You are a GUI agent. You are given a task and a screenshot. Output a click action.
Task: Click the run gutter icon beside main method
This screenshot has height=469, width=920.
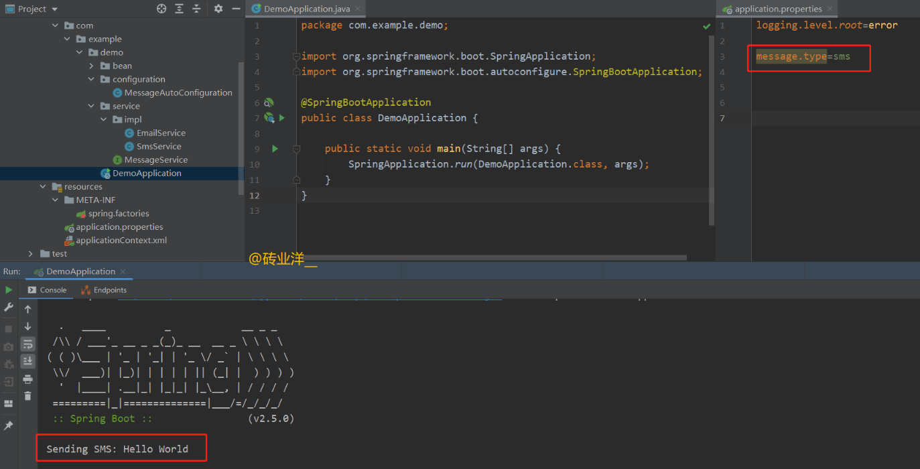click(275, 148)
